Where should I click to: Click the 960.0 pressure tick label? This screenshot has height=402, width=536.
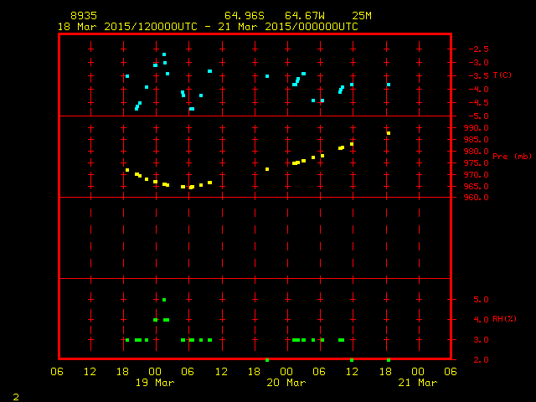pos(477,198)
